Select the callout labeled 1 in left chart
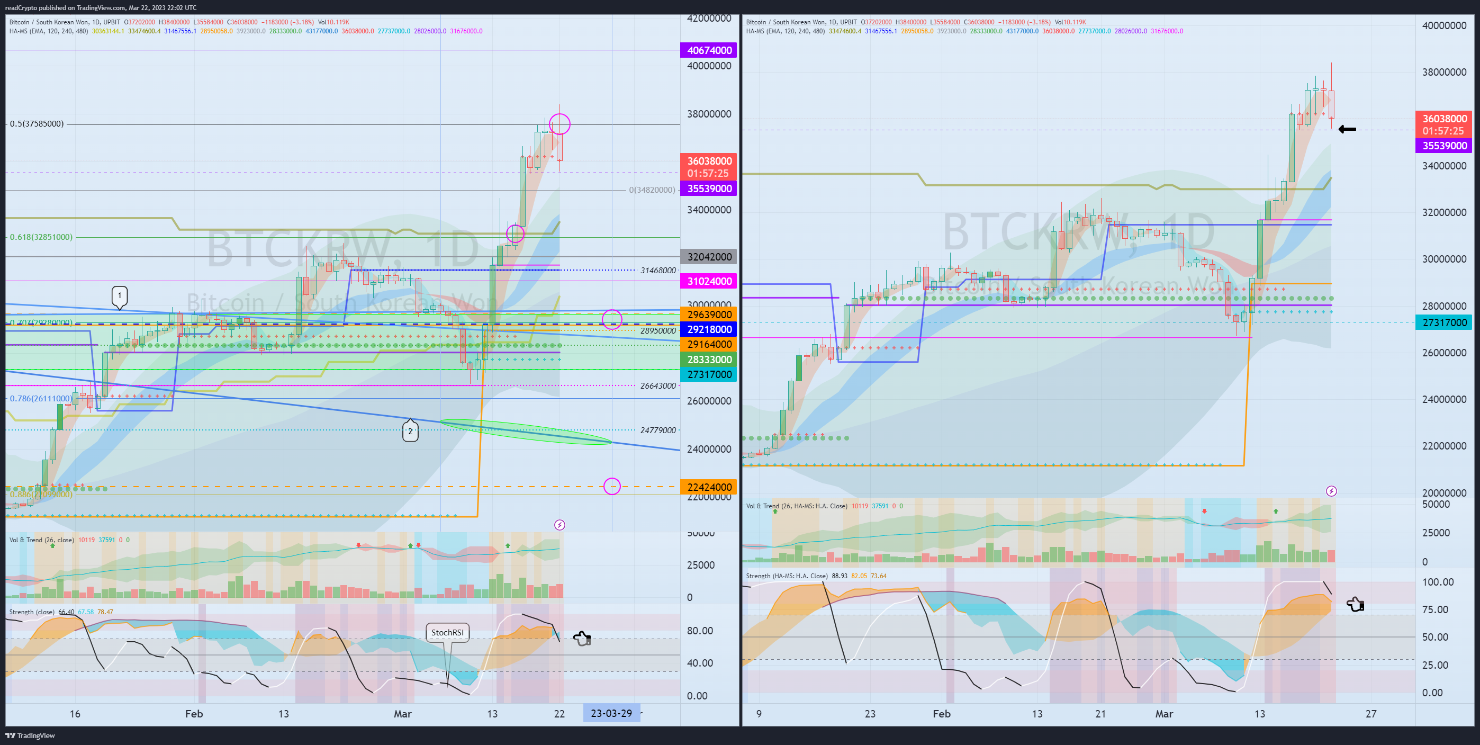The height and width of the screenshot is (745, 1480). pyautogui.click(x=120, y=297)
